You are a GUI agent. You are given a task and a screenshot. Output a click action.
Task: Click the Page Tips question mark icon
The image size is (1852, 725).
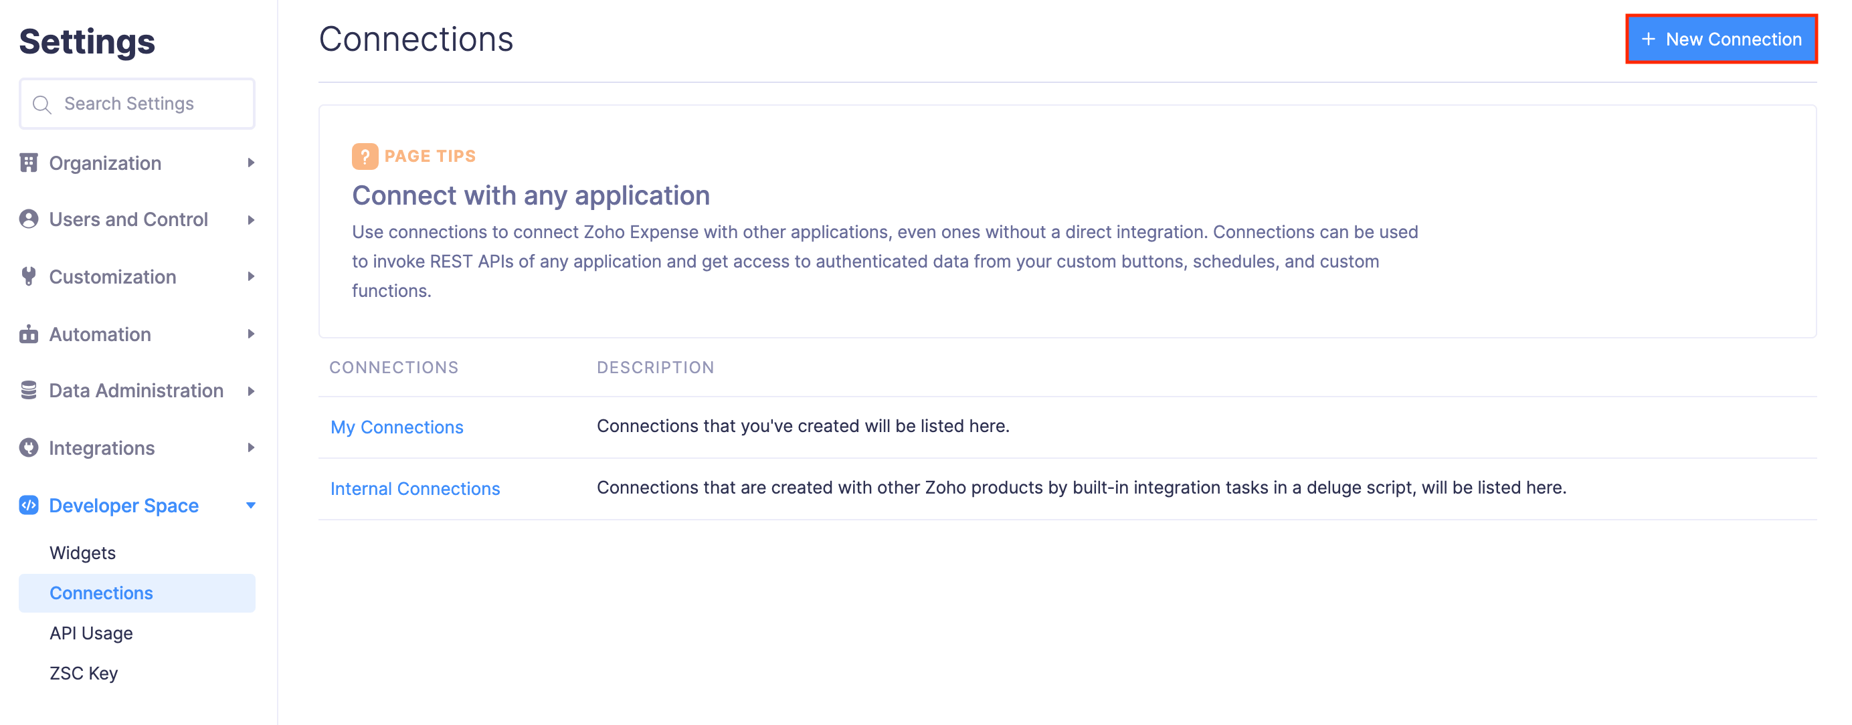click(365, 156)
